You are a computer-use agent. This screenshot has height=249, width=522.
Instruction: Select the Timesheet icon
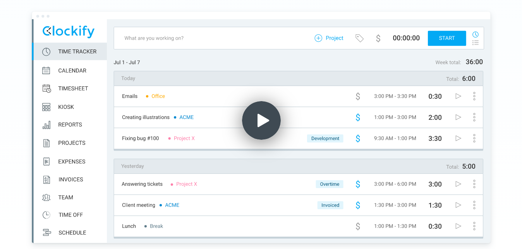pos(47,88)
